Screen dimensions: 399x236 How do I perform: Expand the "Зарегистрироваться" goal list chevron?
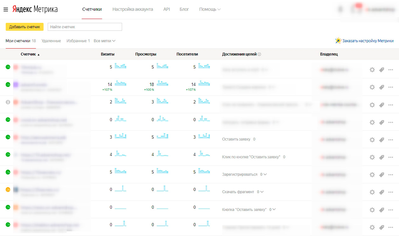coord(265,174)
